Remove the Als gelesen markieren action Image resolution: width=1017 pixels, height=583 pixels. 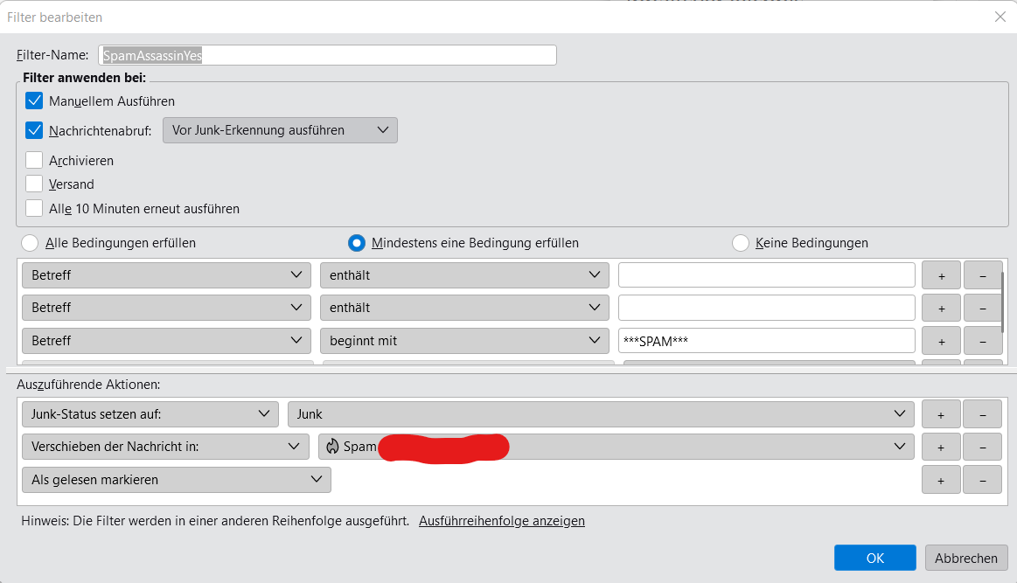point(983,480)
